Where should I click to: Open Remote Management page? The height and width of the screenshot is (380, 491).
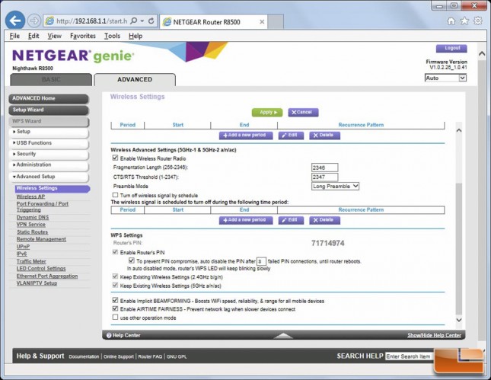click(41, 239)
